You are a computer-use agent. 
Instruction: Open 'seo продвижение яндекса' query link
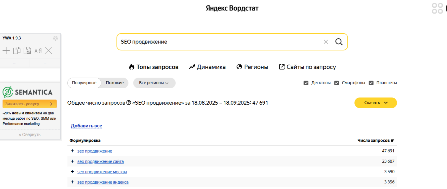[103, 182]
